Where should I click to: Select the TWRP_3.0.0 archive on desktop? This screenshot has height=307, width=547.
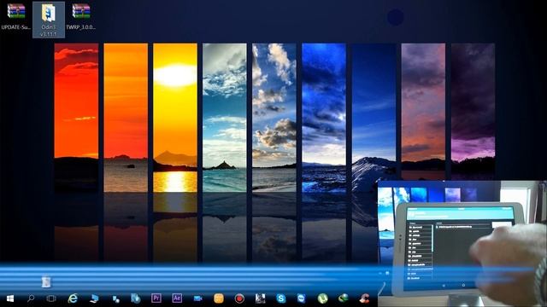point(81,16)
